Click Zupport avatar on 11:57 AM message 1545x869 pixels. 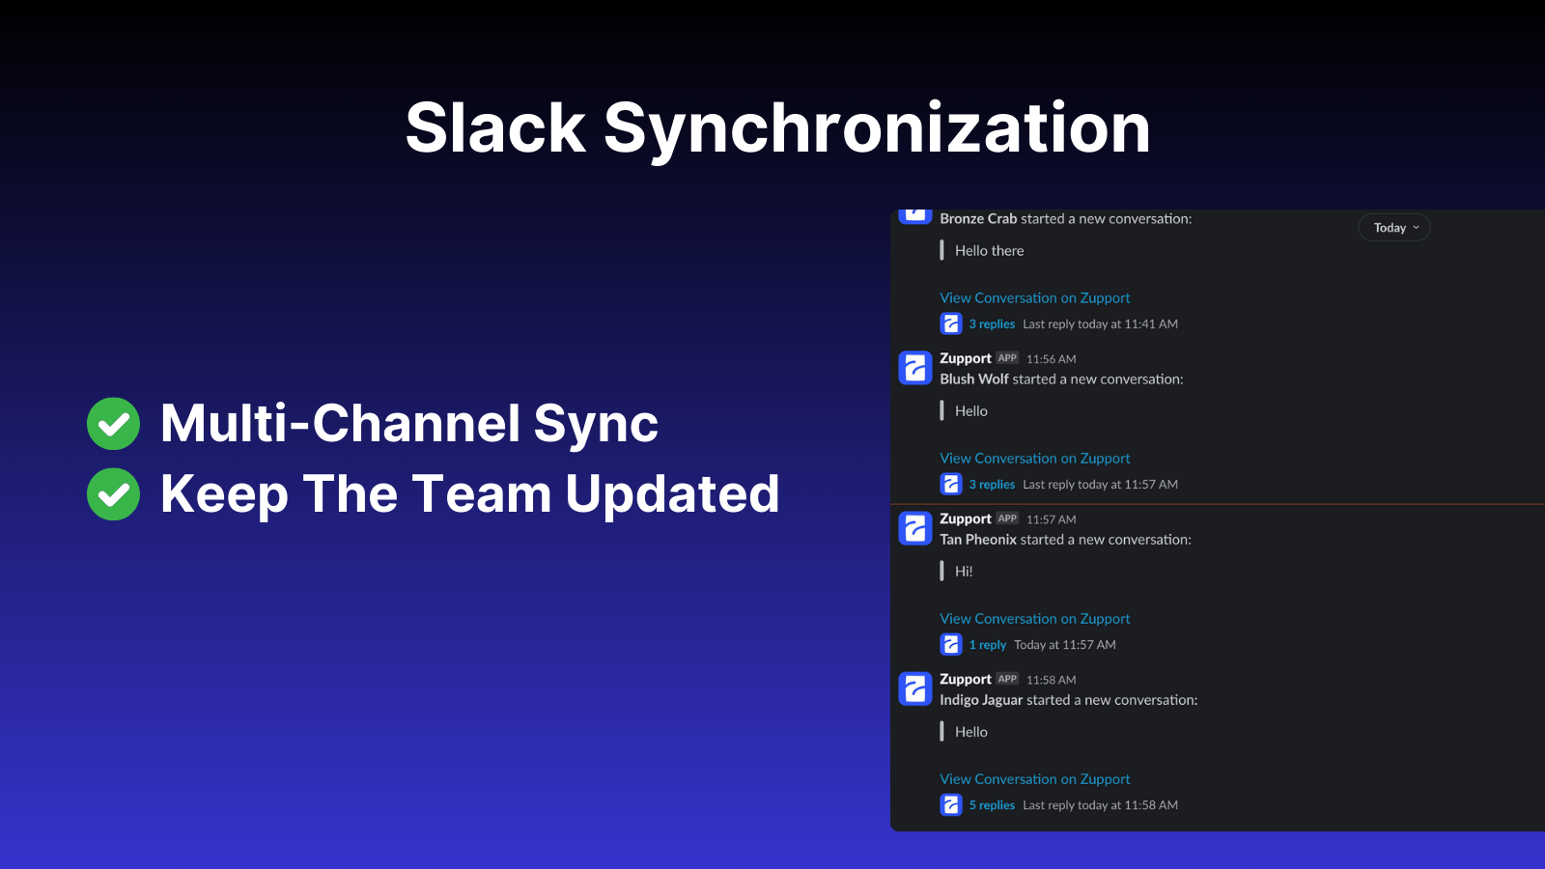coord(915,528)
